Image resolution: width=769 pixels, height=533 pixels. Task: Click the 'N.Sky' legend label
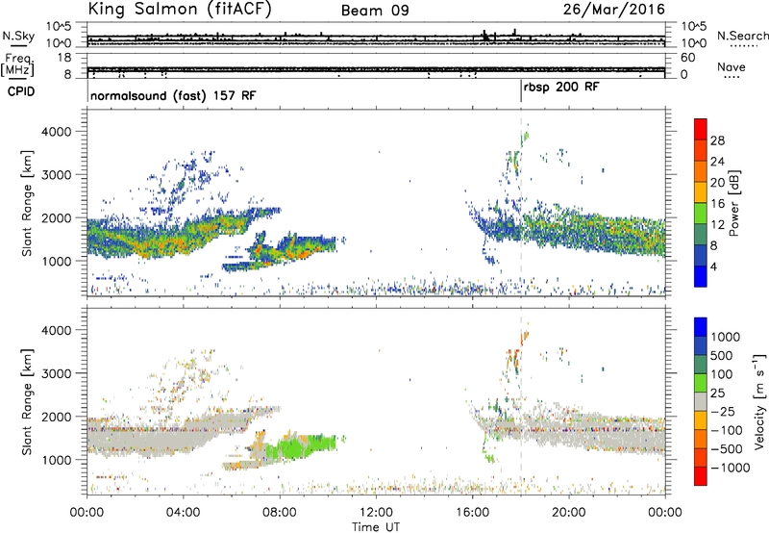(x=18, y=36)
